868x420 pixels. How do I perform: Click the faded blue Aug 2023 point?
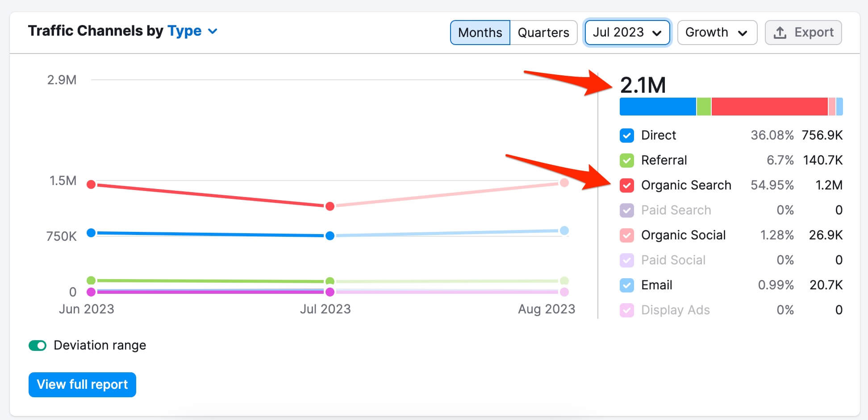(x=564, y=231)
